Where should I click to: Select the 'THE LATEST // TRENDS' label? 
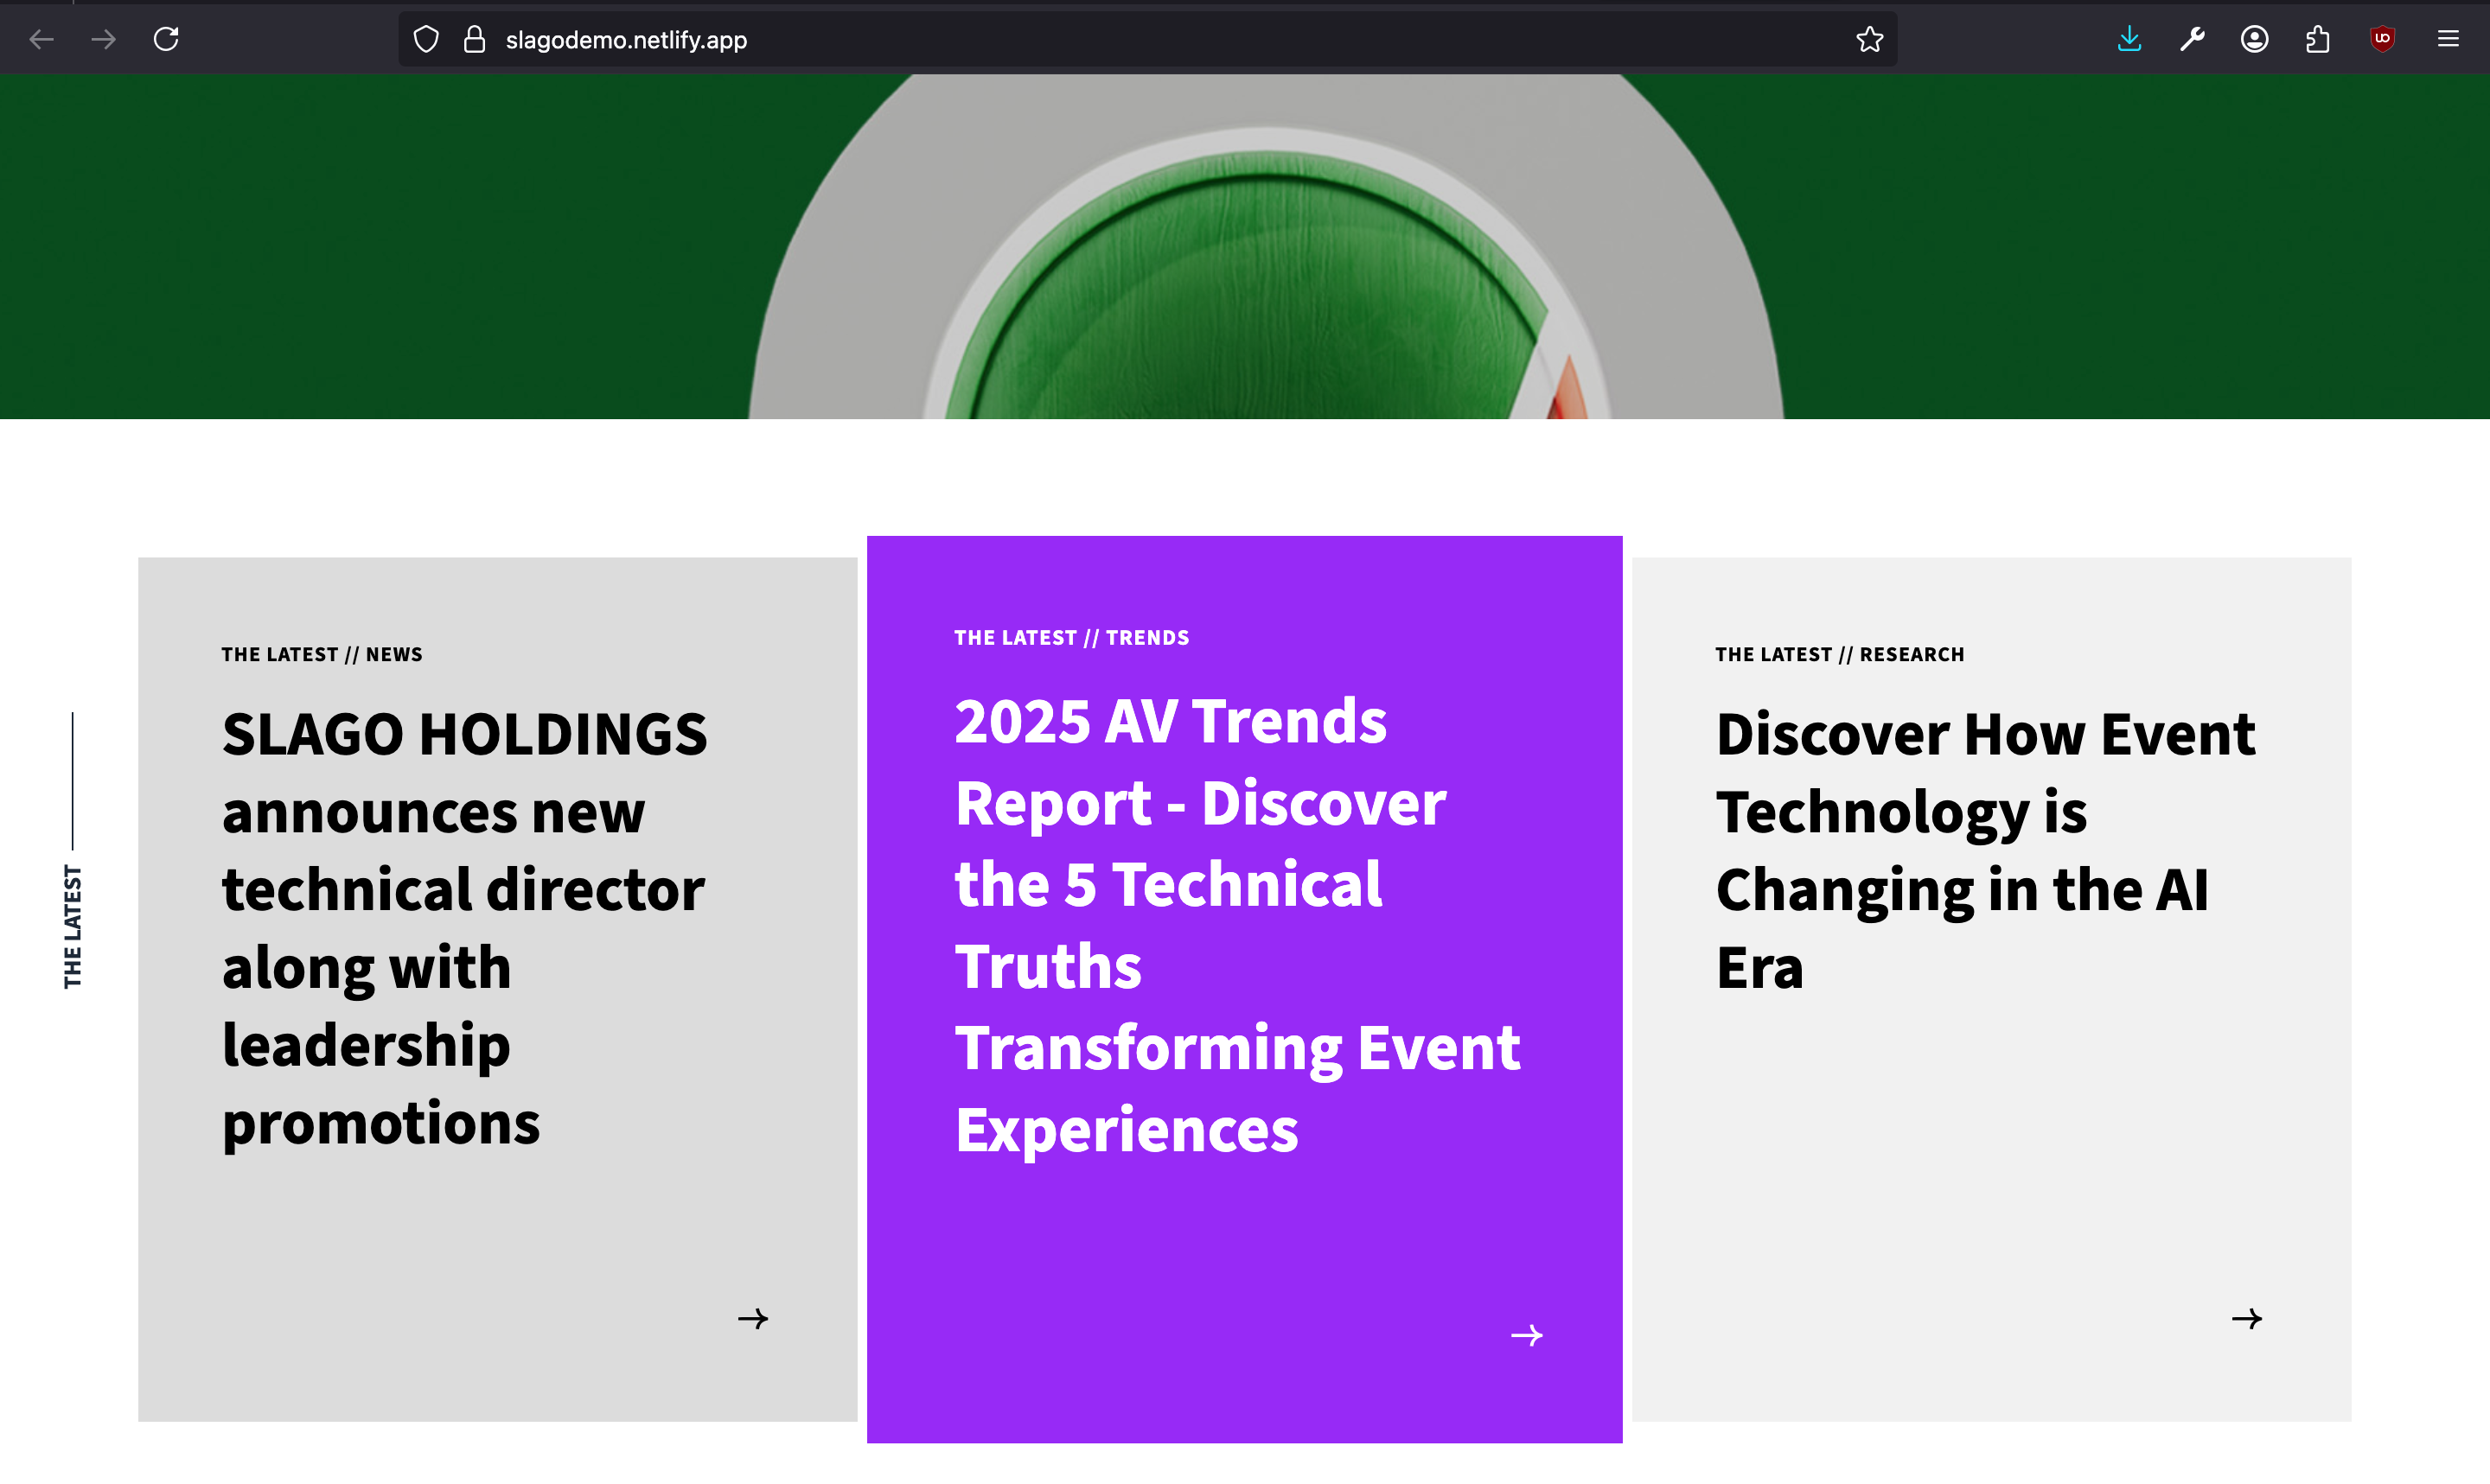[x=1071, y=638]
